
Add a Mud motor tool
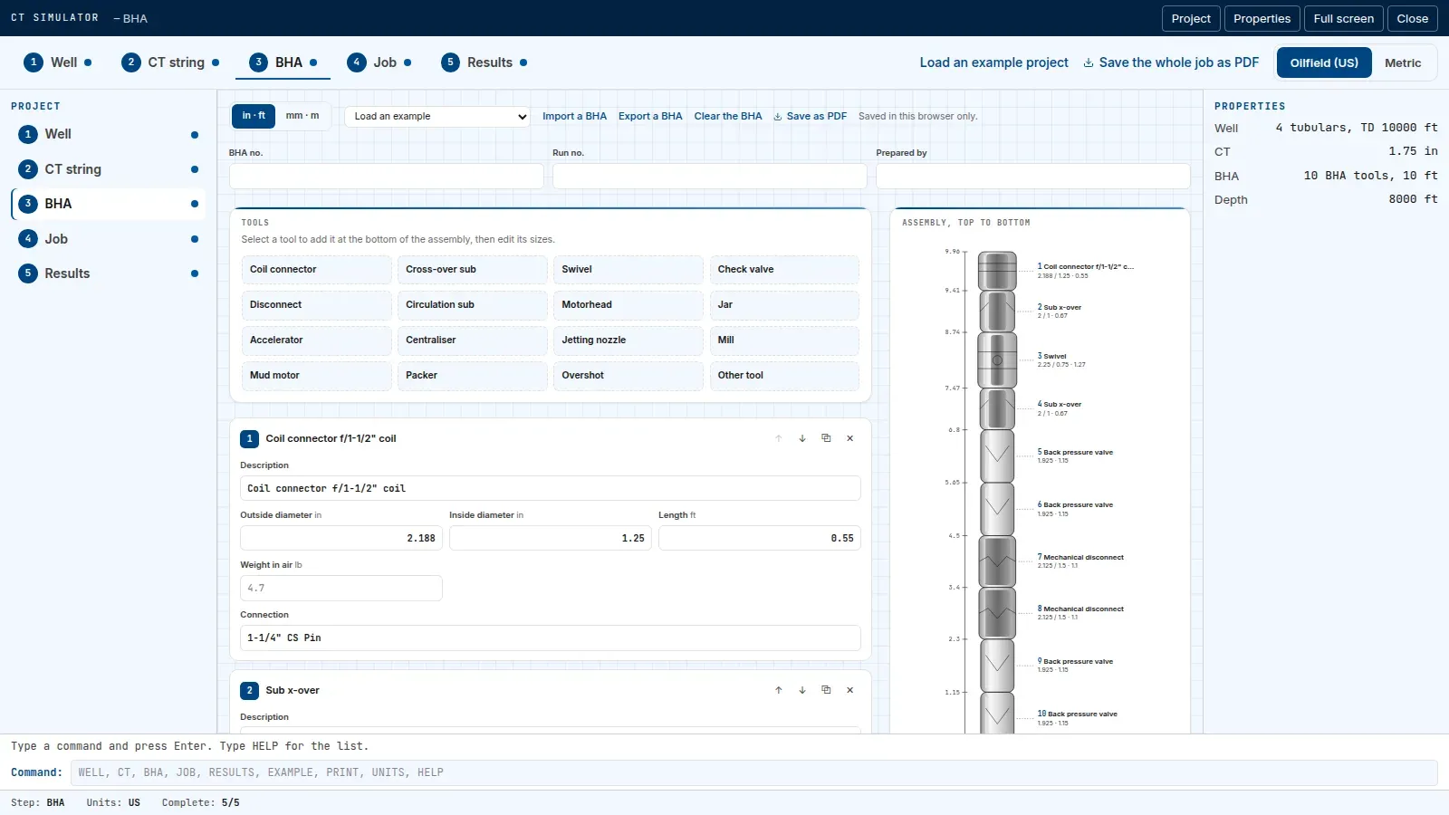point(316,376)
